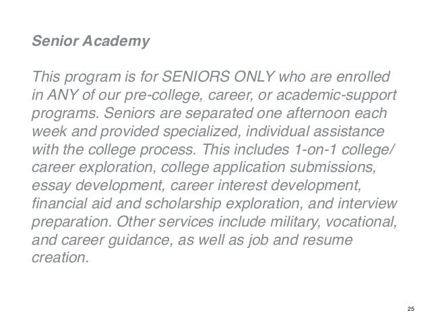Select the words financial aid
This screenshot has width=430, height=323.
(72, 204)
